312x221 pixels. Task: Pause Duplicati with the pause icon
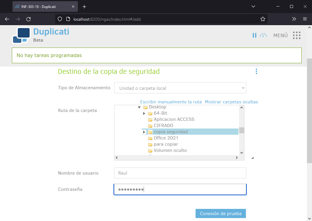(x=254, y=35)
